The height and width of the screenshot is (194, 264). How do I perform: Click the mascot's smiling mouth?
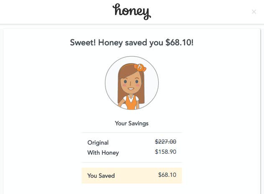point(131,89)
